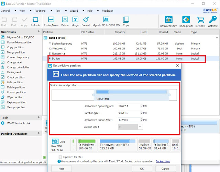
Task: Select Change label operation
Action: point(14,62)
